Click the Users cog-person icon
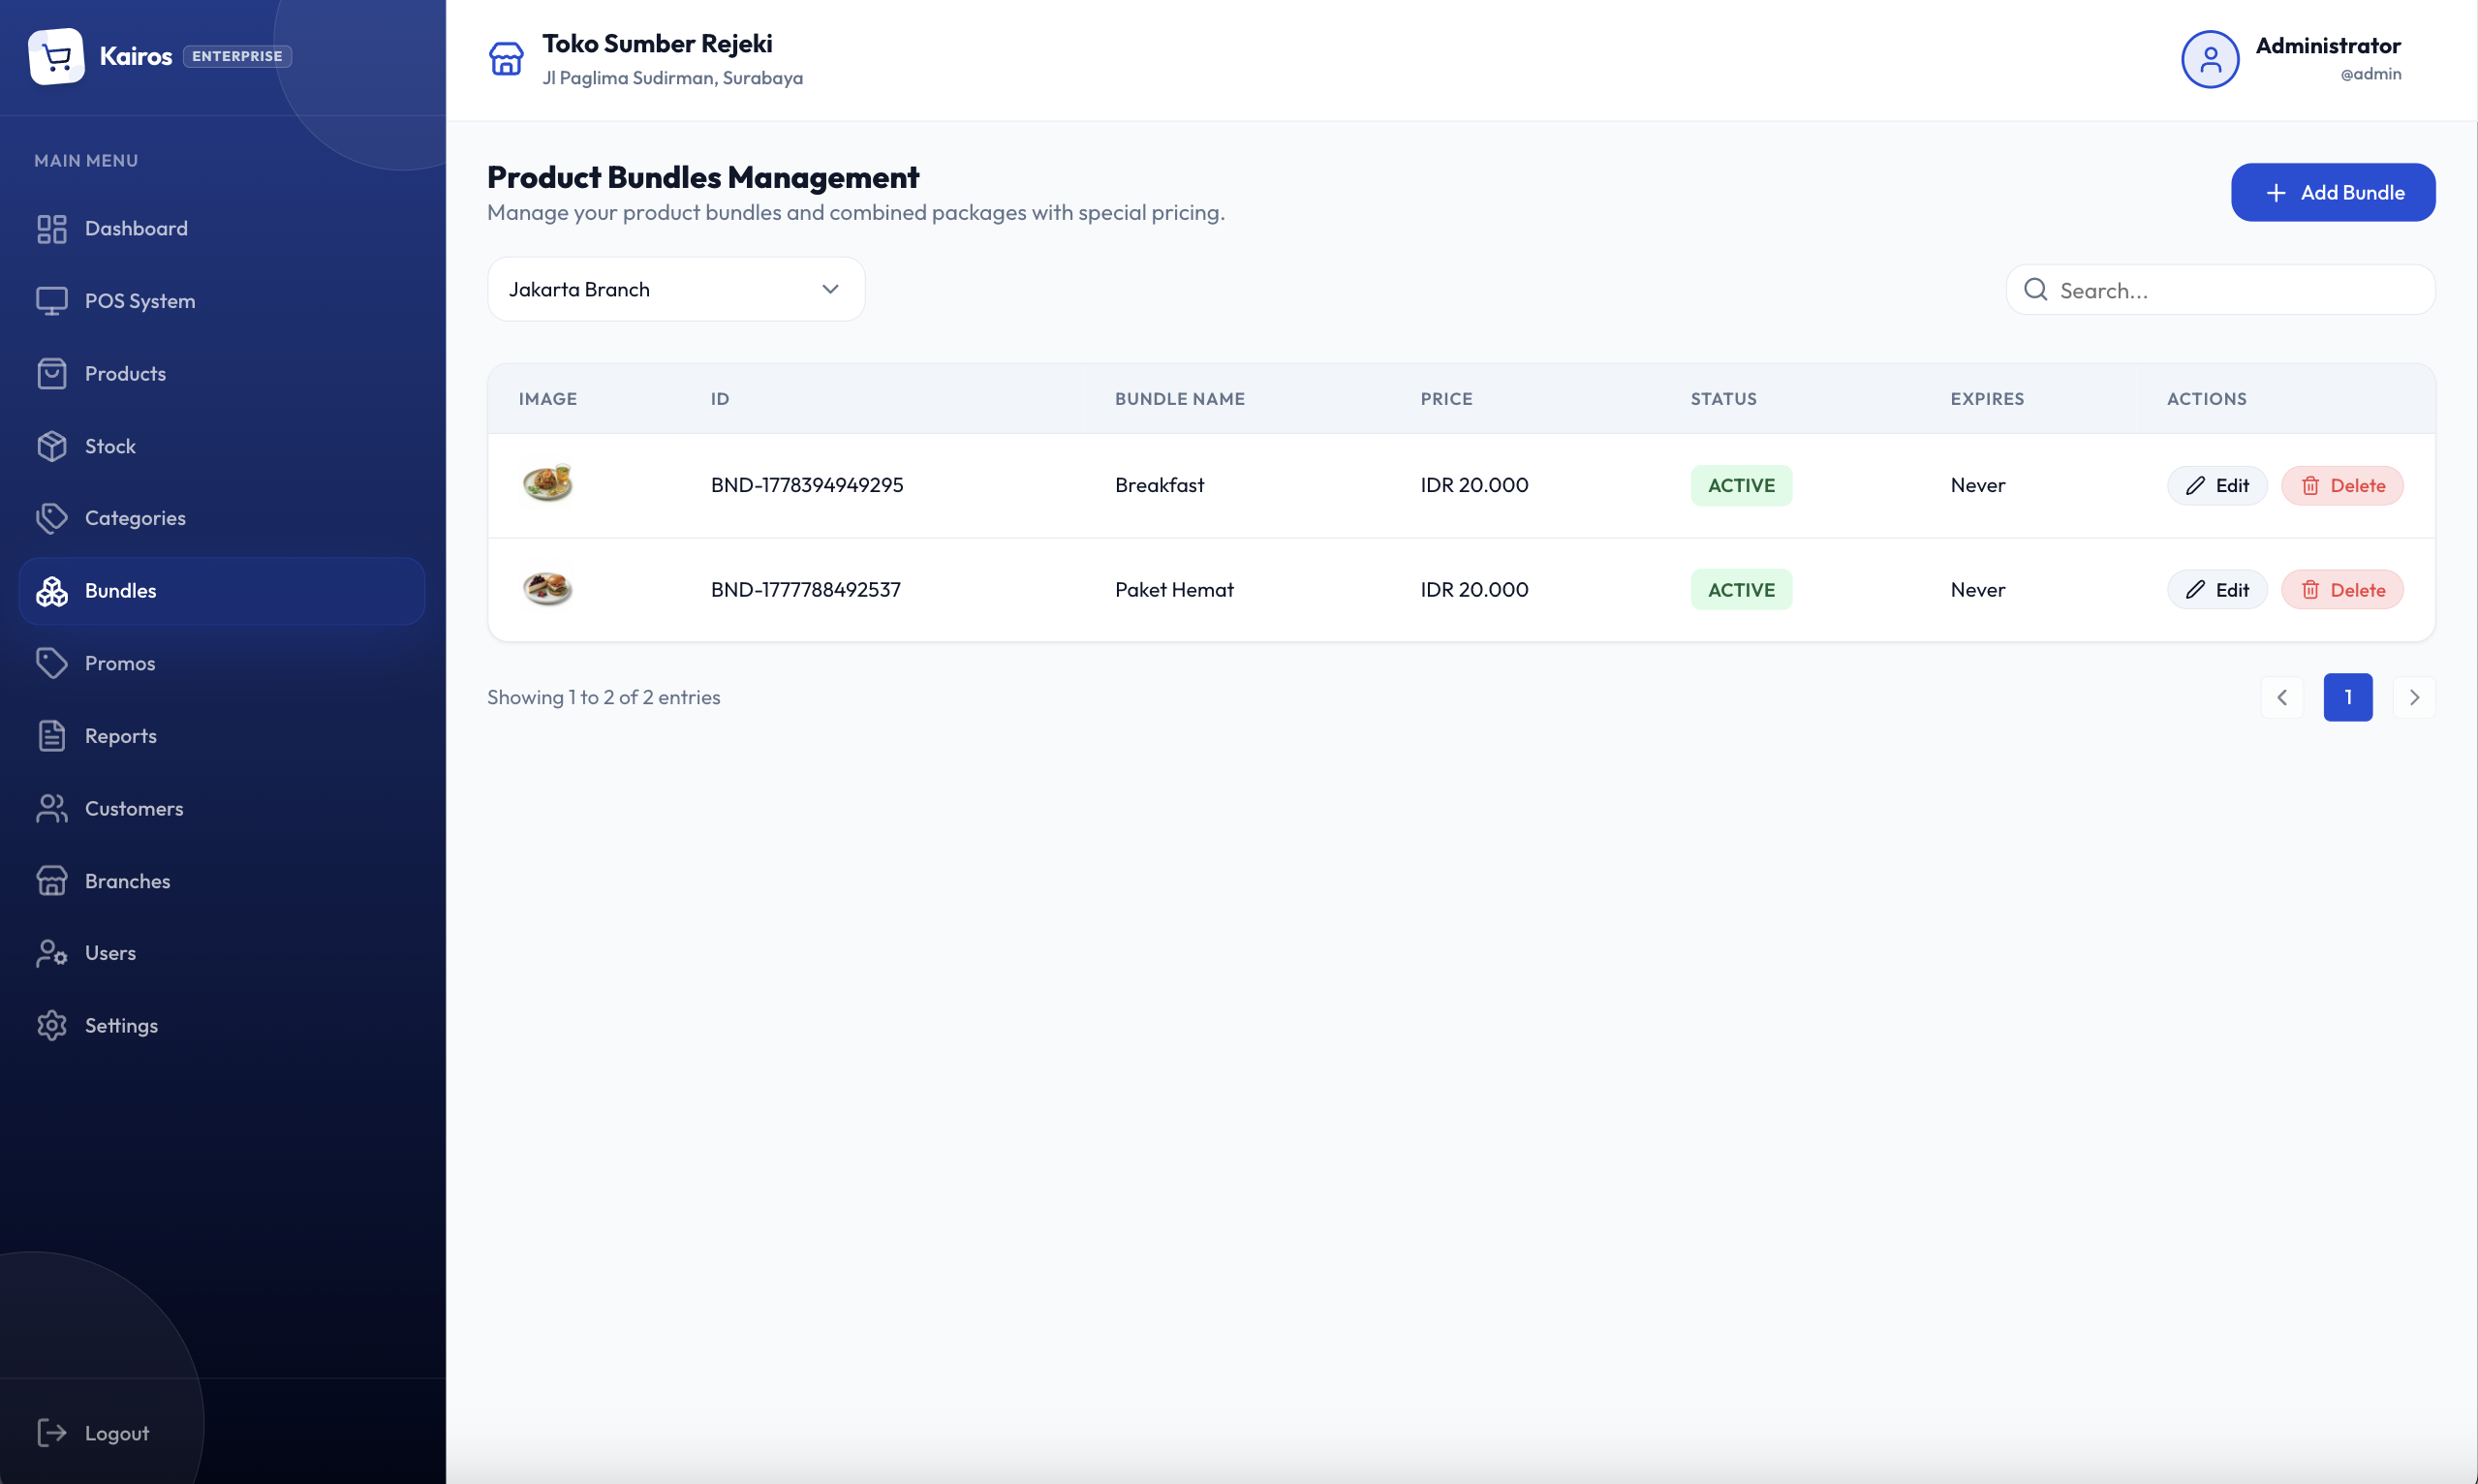Image resolution: width=2478 pixels, height=1484 pixels. point(51,953)
